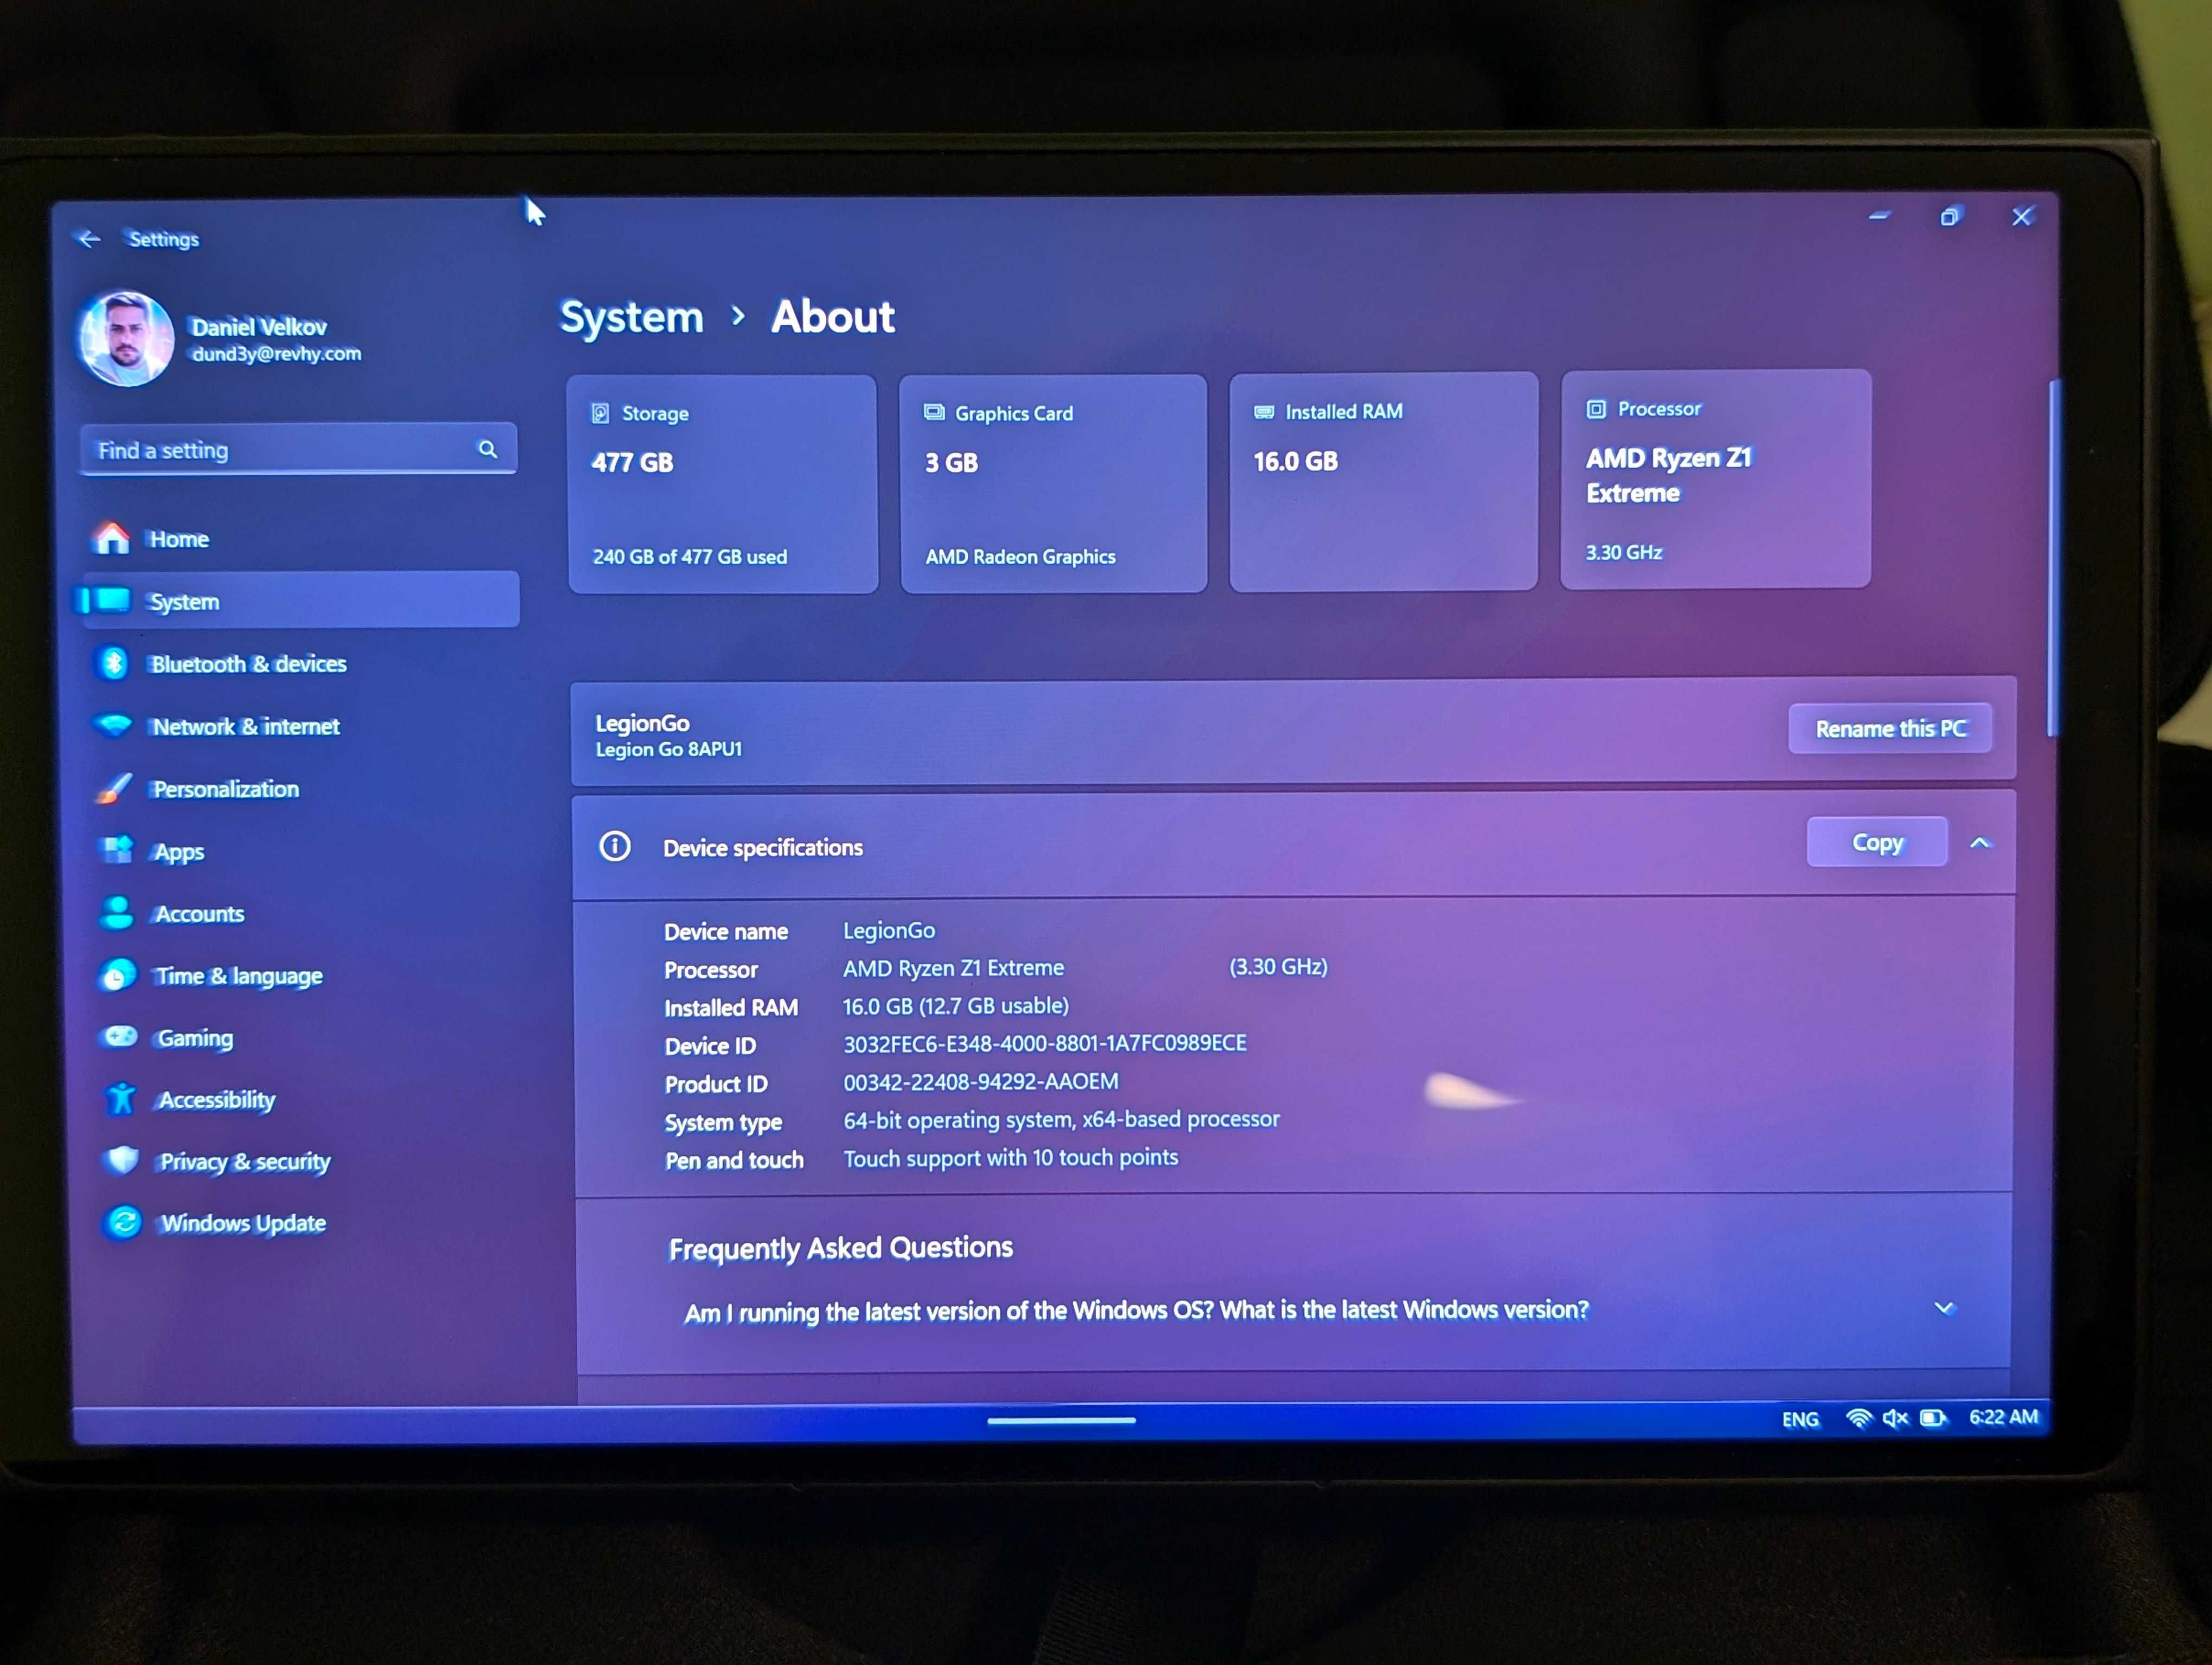Screen dimensions: 2212x1665
Task: Click the muted volume icon in tray
Action: 1894,1418
